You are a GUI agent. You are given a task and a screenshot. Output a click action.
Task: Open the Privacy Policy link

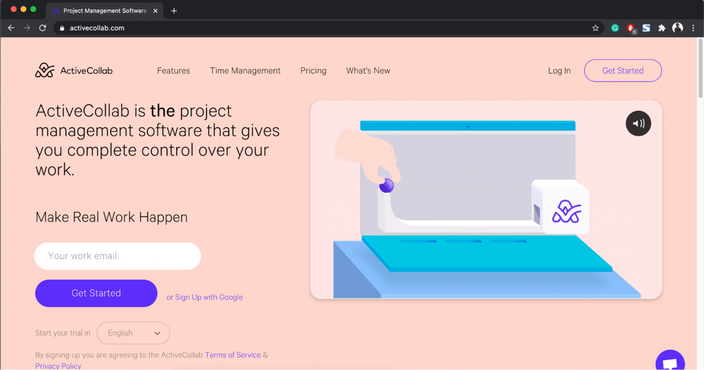[58, 366]
